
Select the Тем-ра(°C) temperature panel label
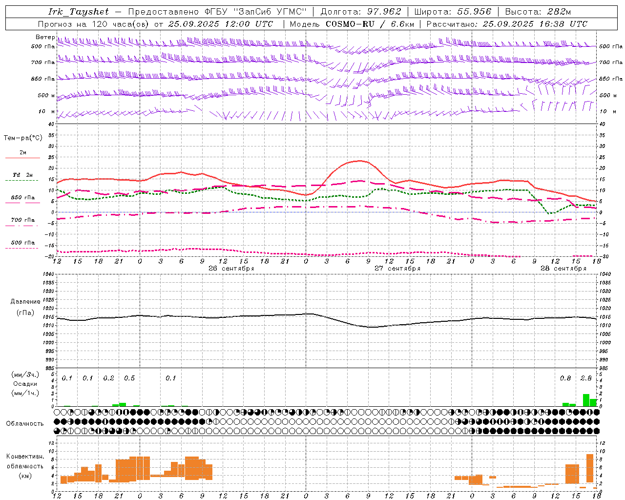23,138
